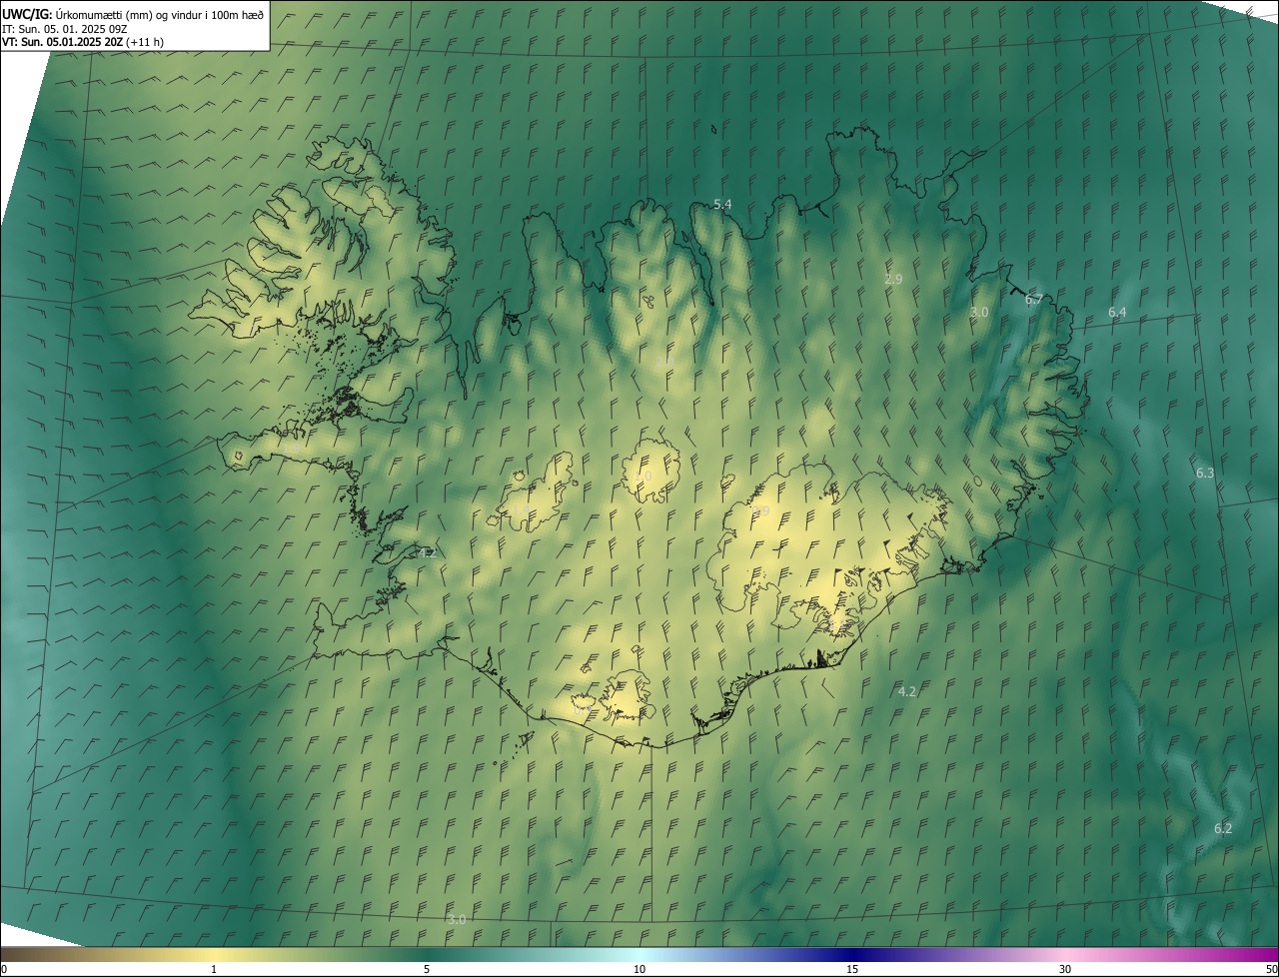Click the 6.4 value label east of Iceland
The image size is (1279, 977).
pos(1117,313)
